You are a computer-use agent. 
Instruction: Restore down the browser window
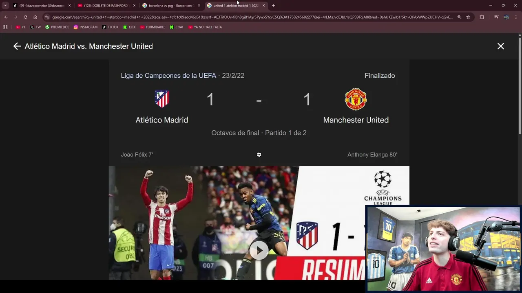click(503, 6)
